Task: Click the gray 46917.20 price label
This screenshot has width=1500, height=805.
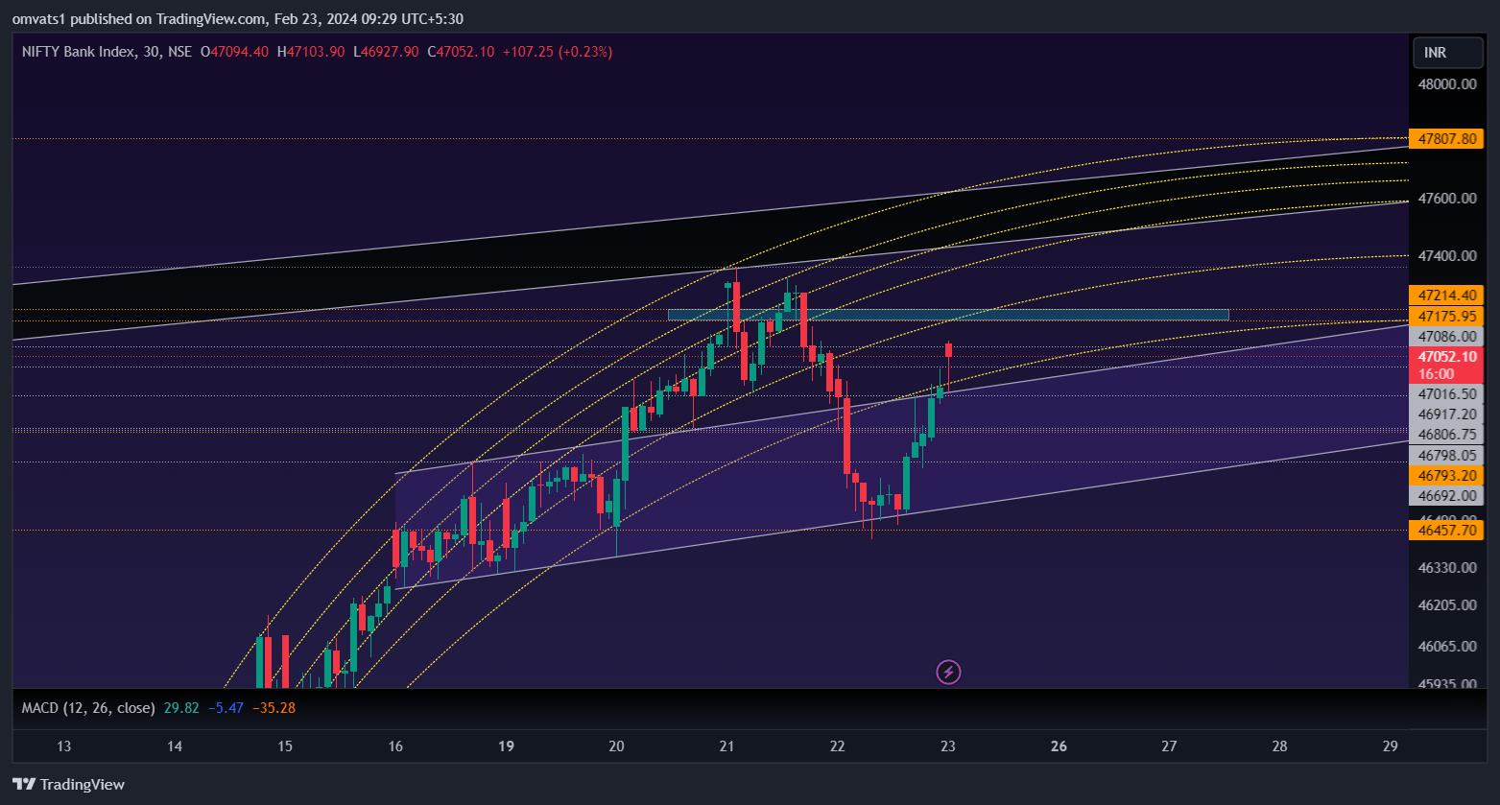Action: pyautogui.click(x=1446, y=414)
